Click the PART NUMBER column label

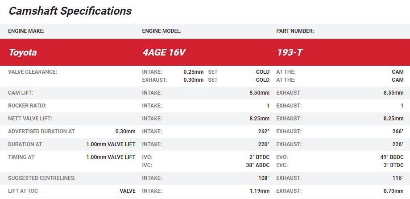click(295, 31)
